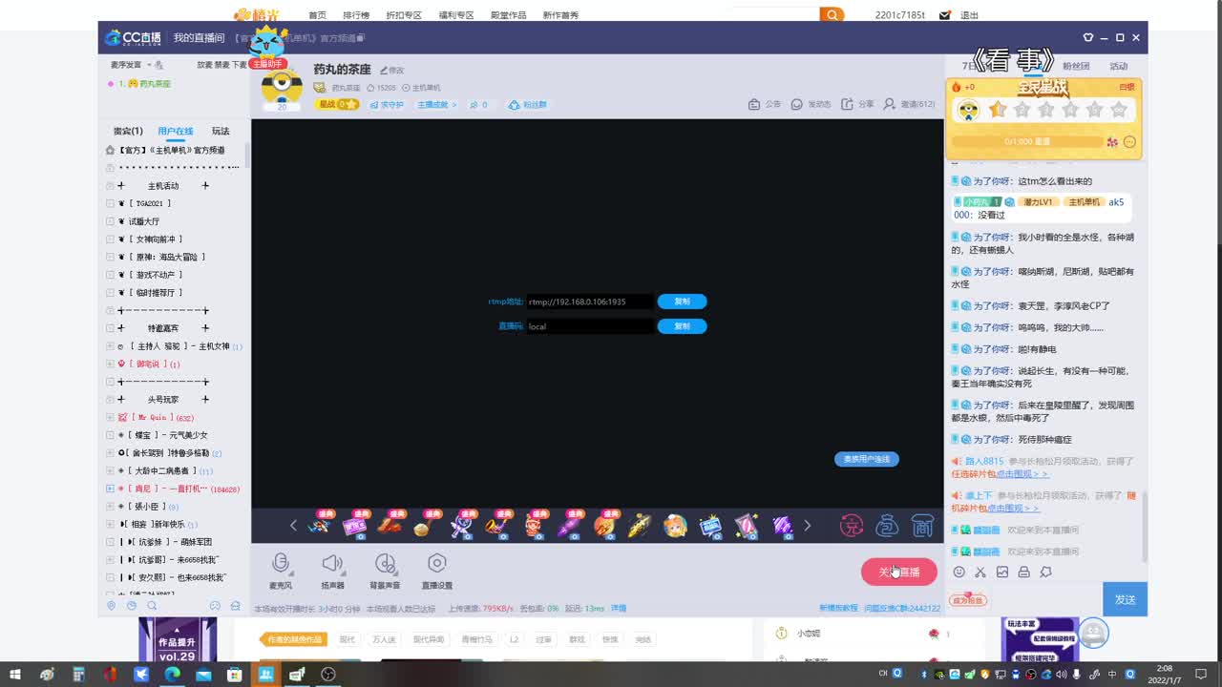Click the lock icon in chat toolbar
This screenshot has height=687, width=1222.
1023,572
